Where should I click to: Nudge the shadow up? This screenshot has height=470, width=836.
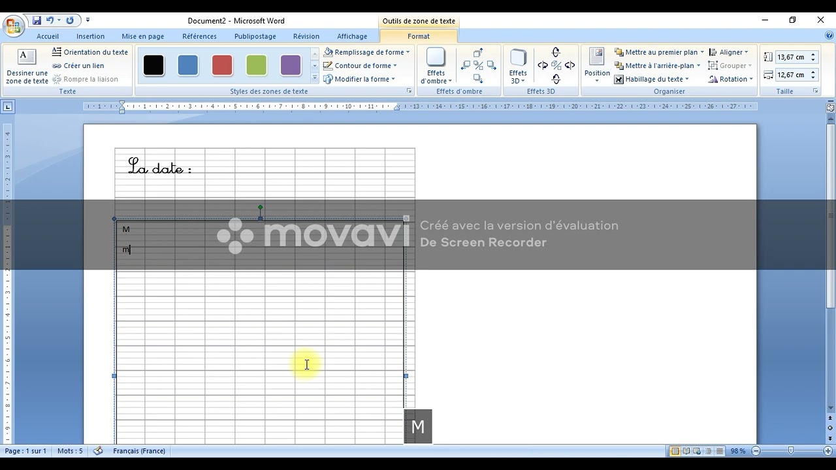tap(478, 52)
